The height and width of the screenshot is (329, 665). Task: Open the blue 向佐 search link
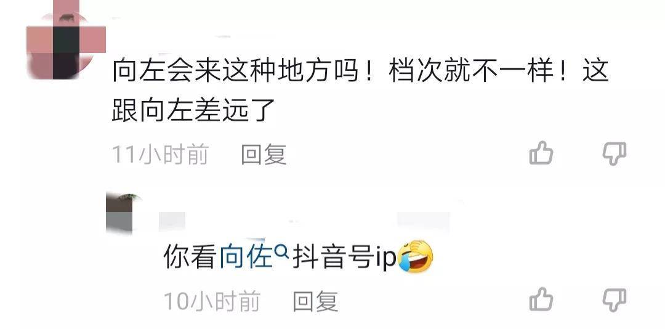pyautogui.click(x=246, y=256)
